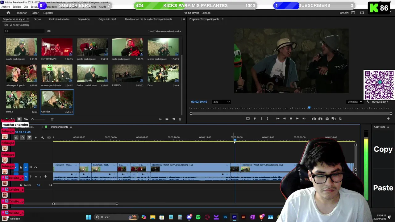The image size is (395, 222).
Task: Open Copy Pasta panel menu
Action: (x=388, y=127)
